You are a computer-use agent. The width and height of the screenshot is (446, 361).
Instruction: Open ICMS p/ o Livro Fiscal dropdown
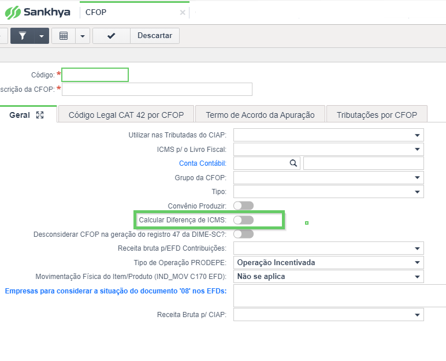[329, 149]
